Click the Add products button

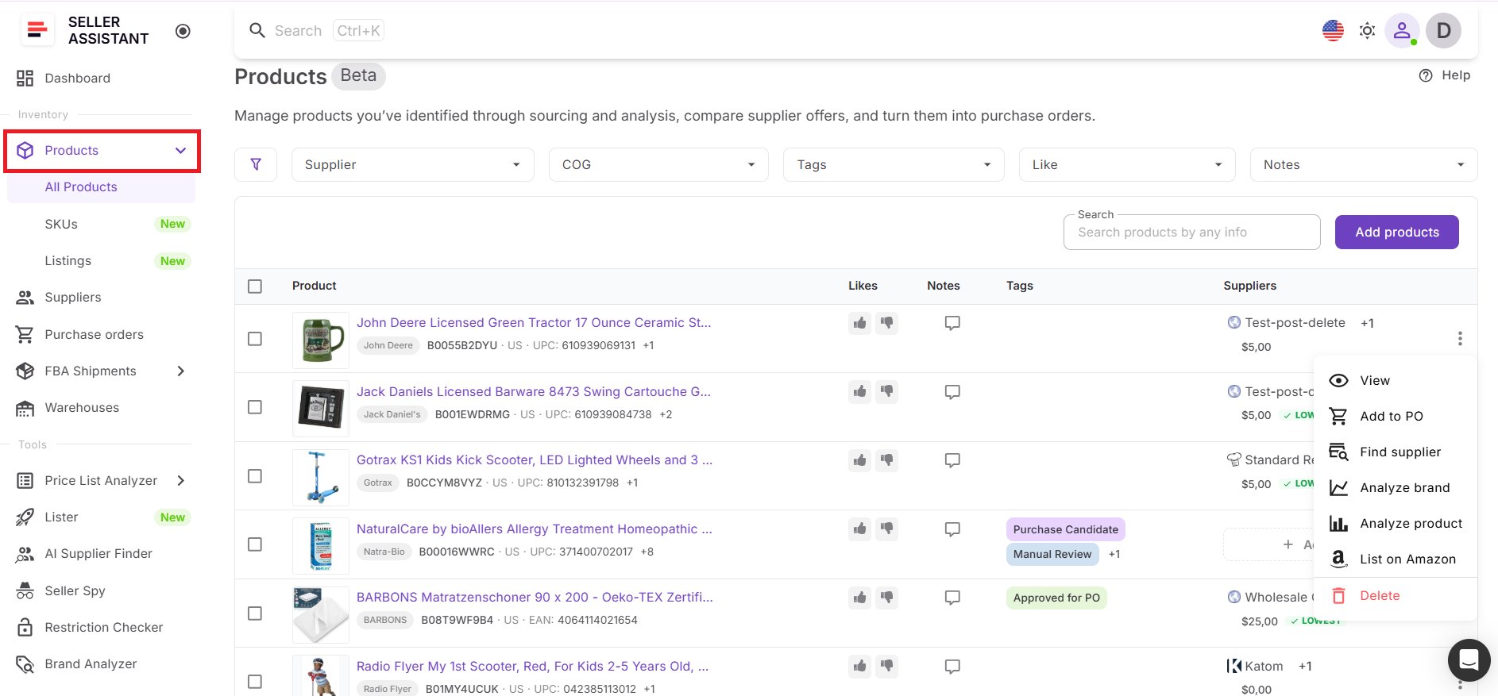coord(1396,232)
